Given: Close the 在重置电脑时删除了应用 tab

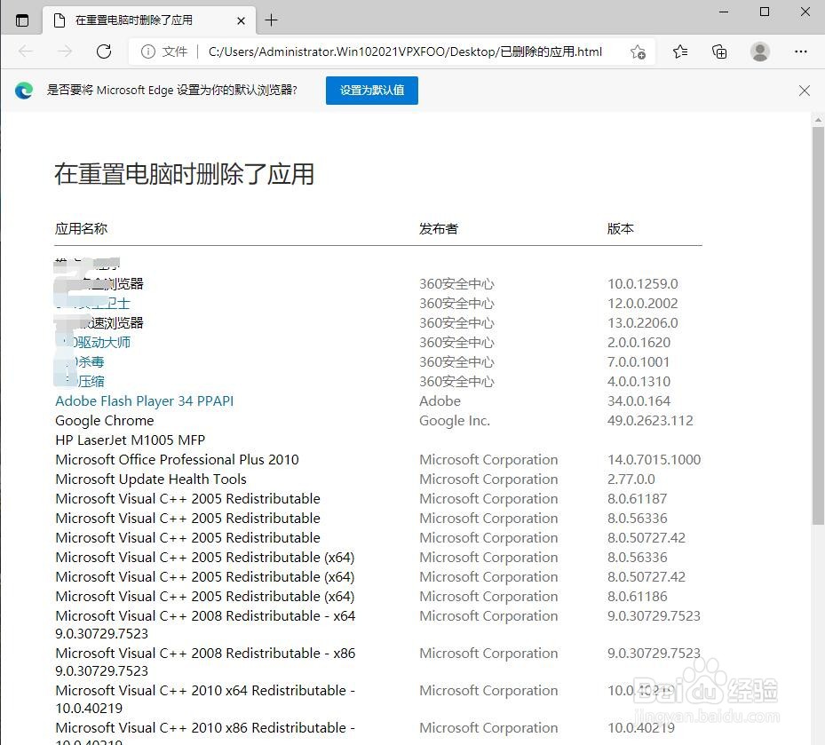Looking at the screenshot, I should click(241, 20).
